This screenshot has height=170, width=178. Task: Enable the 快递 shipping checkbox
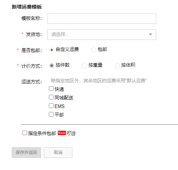[x=51, y=89]
